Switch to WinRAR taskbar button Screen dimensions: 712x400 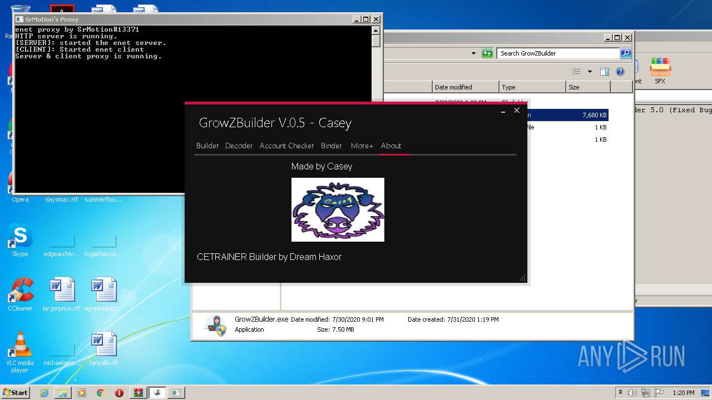(x=139, y=393)
